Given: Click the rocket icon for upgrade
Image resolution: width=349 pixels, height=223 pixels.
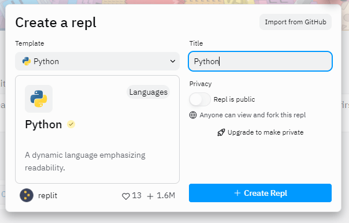Looking at the screenshot, I should pos(221,132).
